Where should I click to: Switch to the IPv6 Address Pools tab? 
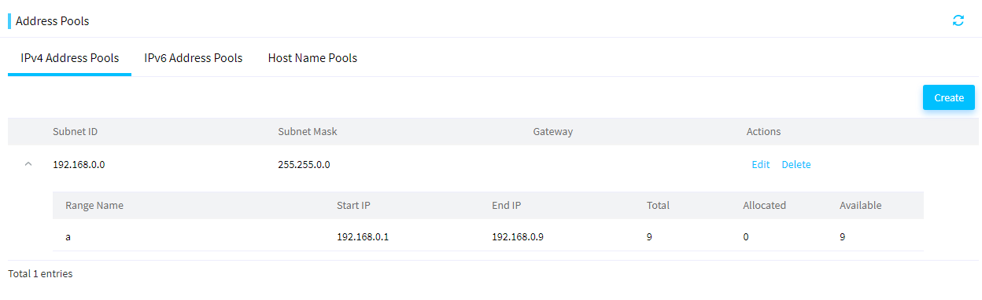tap(193, 58)
